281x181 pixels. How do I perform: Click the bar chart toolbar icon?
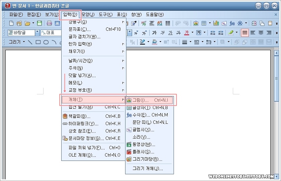216,23
